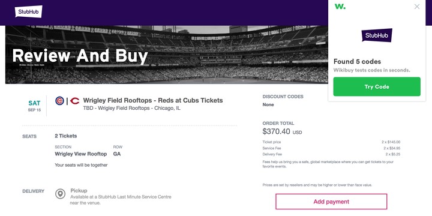The height and width of the screenshot is (216, 432).
Task: Click the Cubs team logo
Action: tap(59, 101)
